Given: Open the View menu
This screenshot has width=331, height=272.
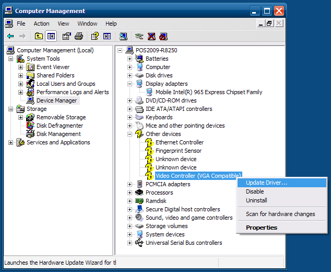Looking at the screenshot, I should [63, 24].
